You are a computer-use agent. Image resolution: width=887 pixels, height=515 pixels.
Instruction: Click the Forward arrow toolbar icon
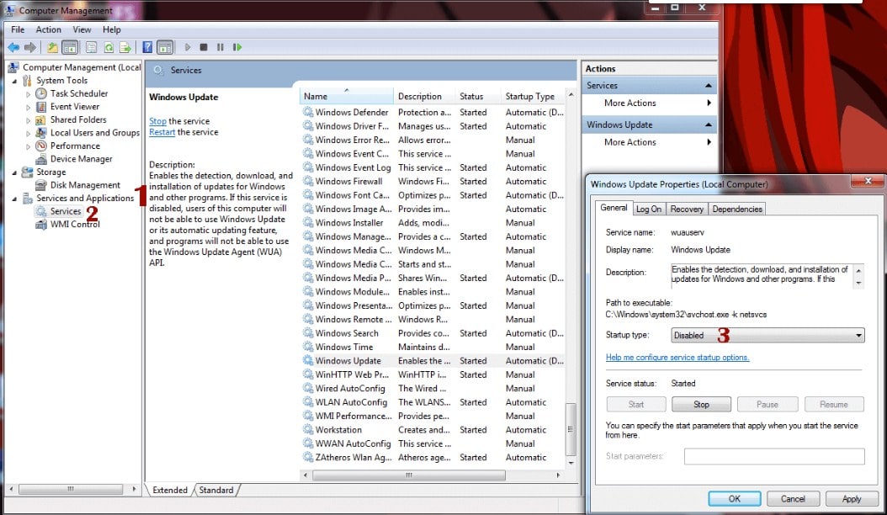[x=30, y=47]
